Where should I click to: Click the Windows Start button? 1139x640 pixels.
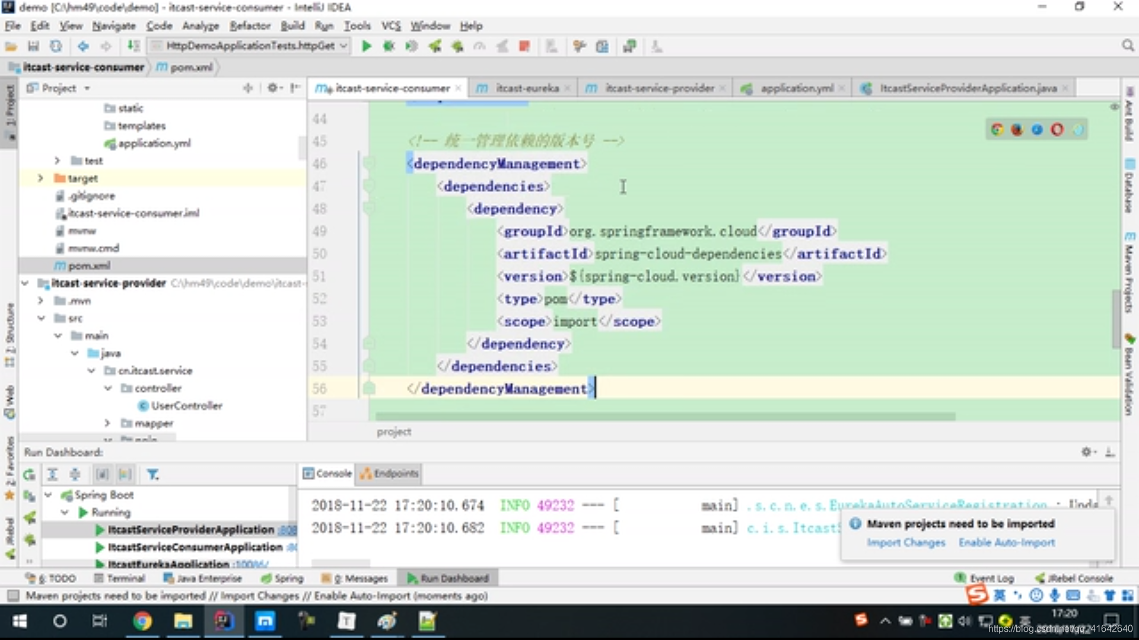tap(20, 621)
